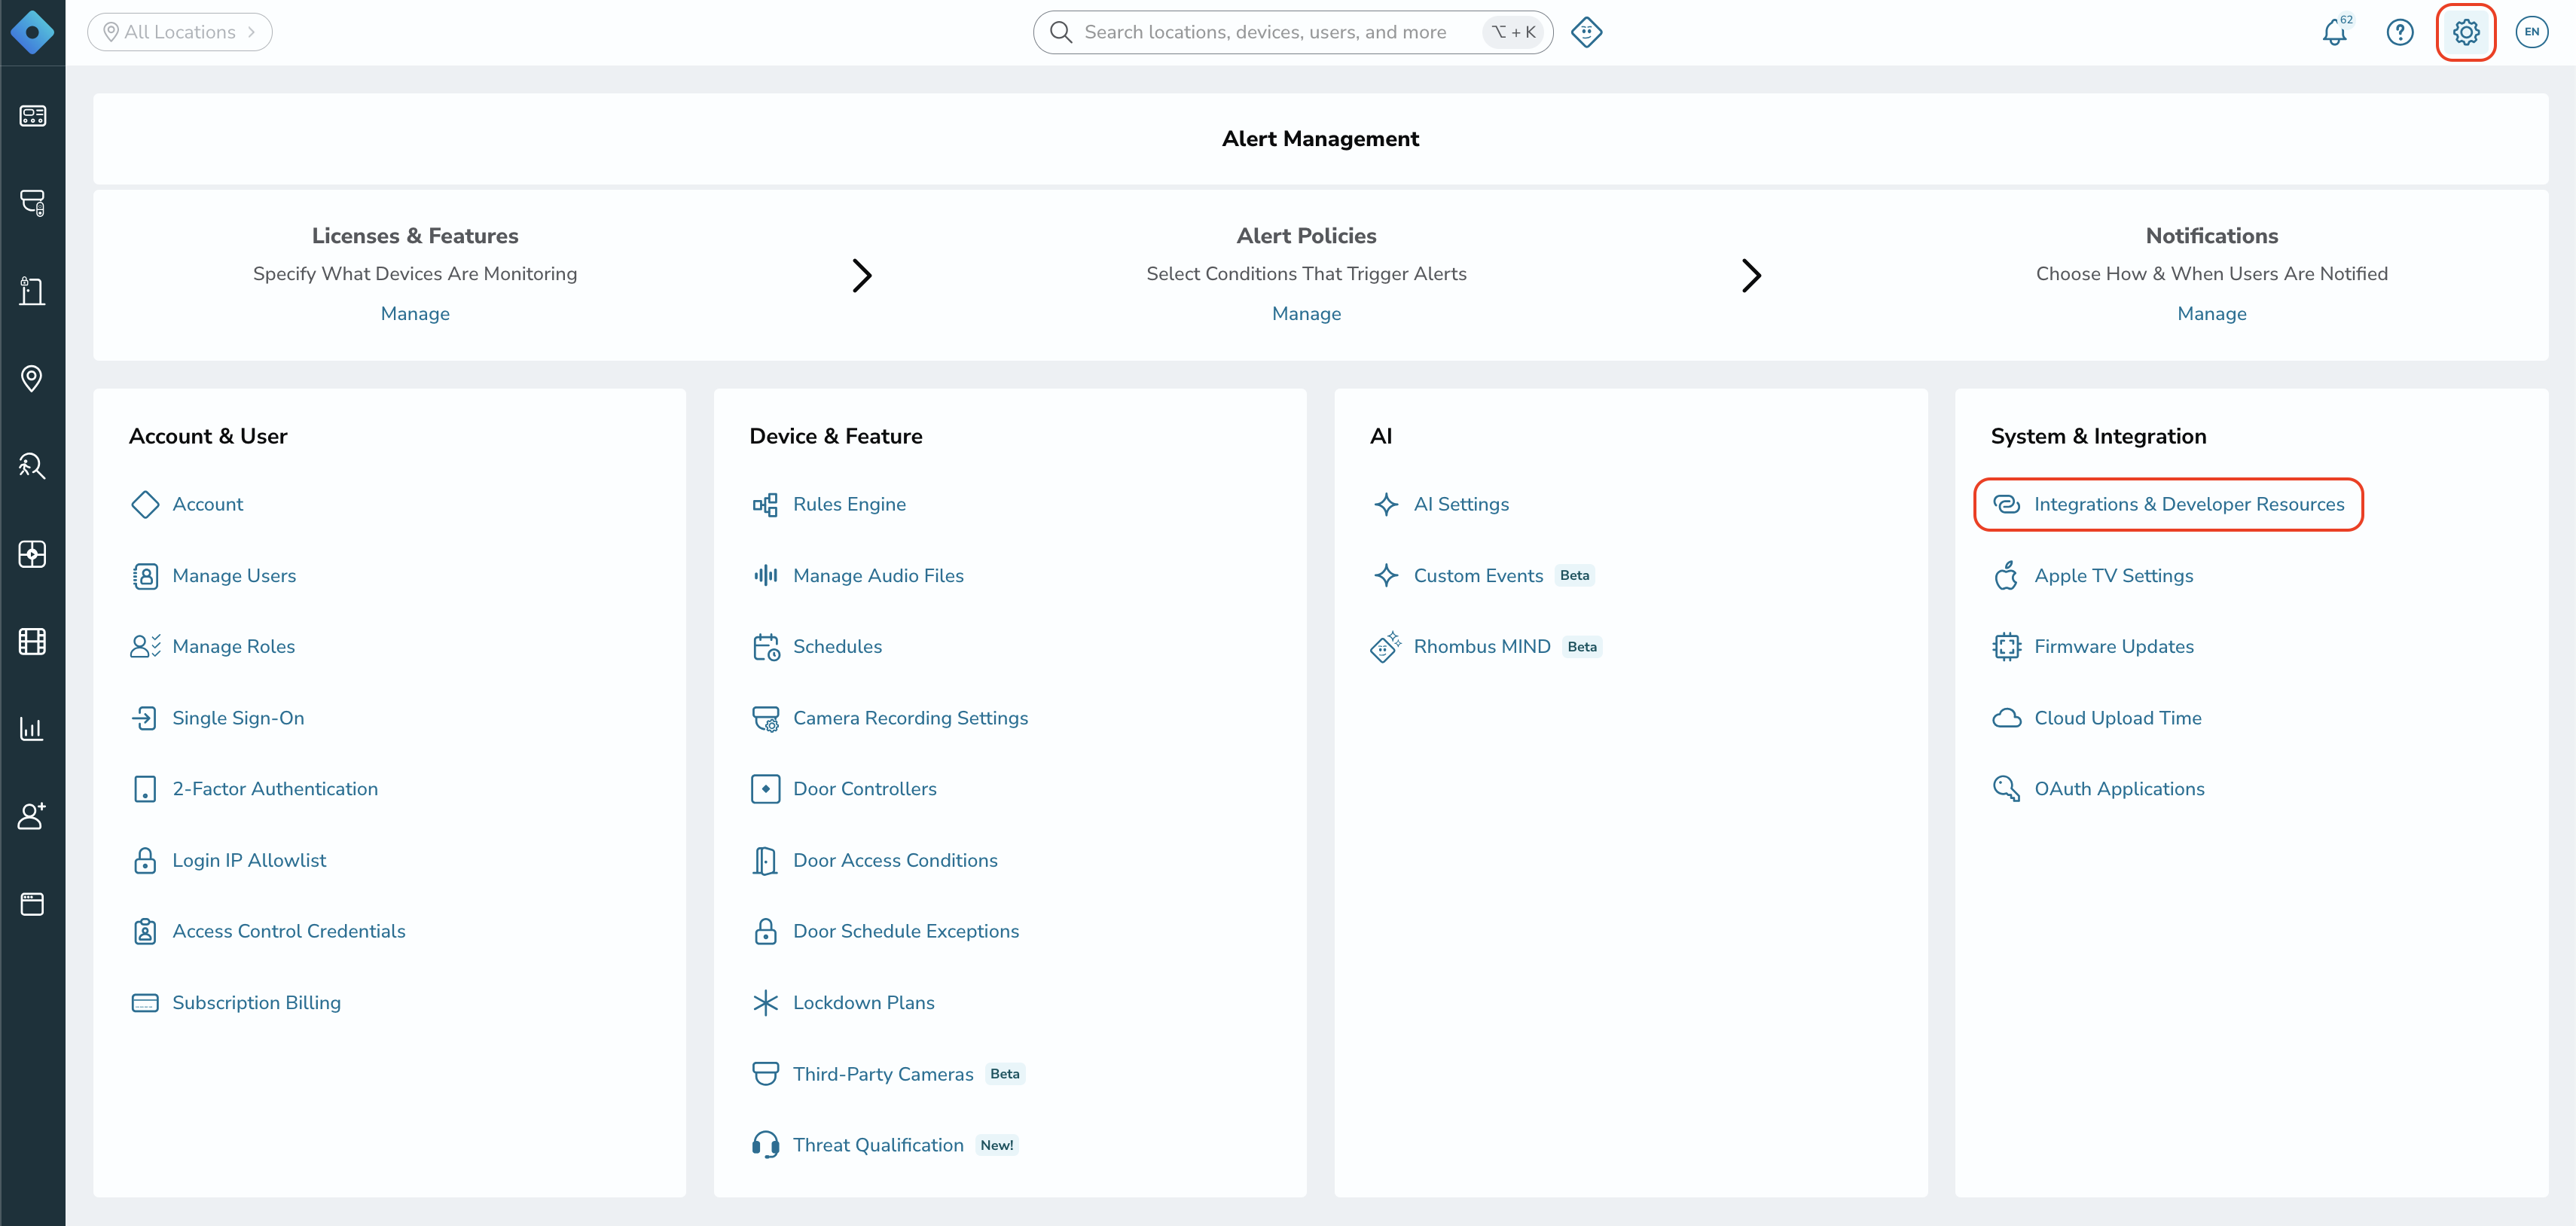Click the Rhombus MIND icon beside search

point(1587,32)
